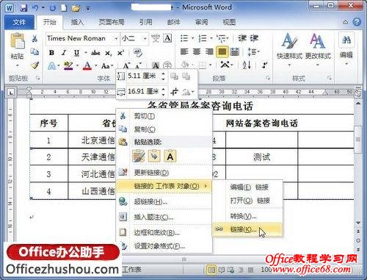Screen dimensions: 367x280
Task: Choose Borders and Shading in context menu
Action: tap(164, 232)
